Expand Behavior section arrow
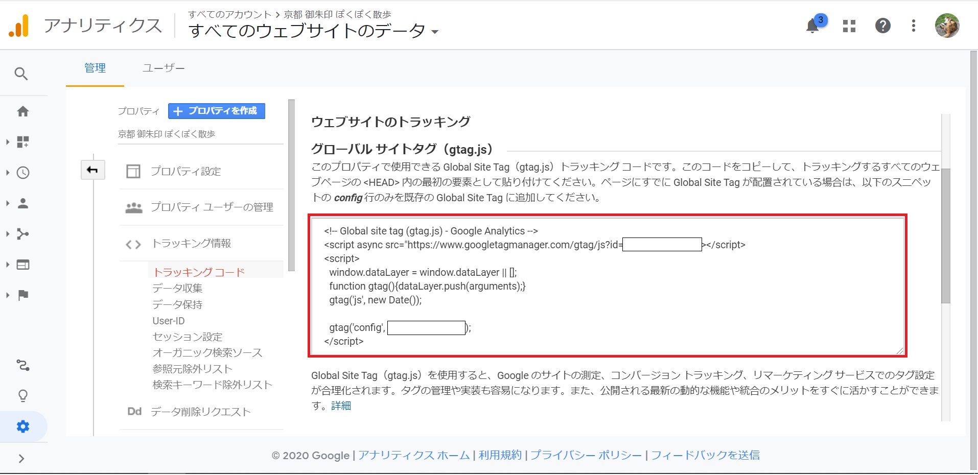The image size is (978, 475). [8, 265]
